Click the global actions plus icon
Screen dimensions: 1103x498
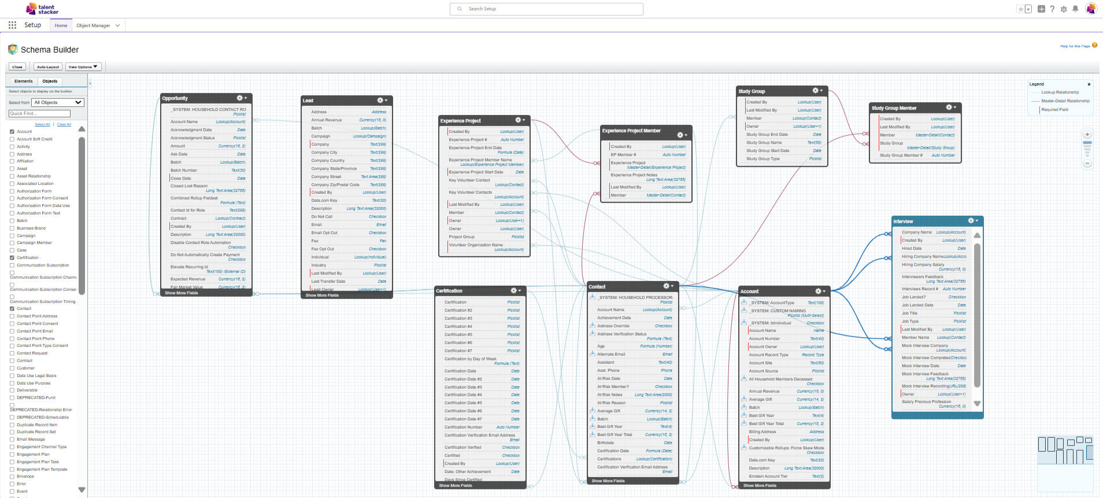[1041, 9]
